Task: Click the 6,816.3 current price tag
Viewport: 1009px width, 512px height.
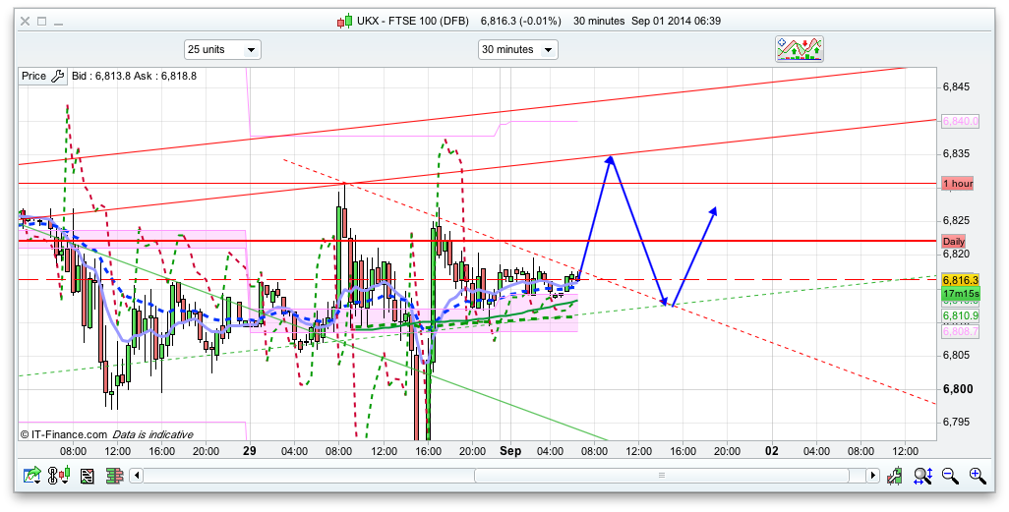Action: point(960,280)
